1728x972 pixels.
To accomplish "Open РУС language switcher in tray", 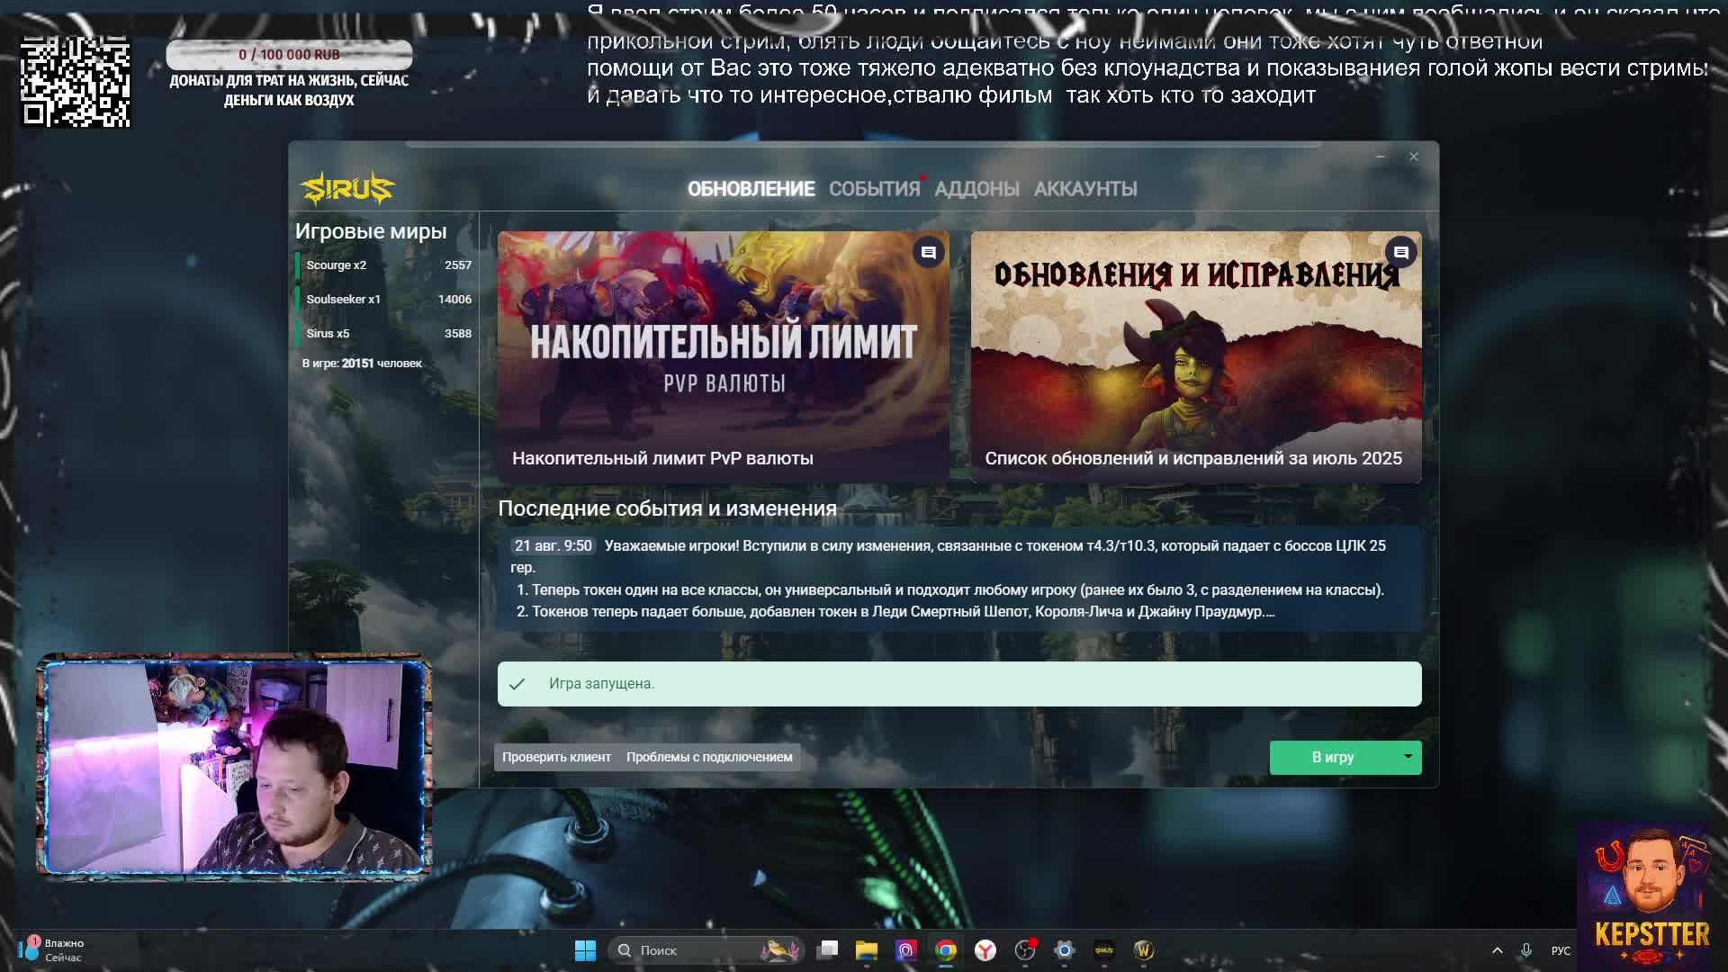I will (x=1561, y=950).
